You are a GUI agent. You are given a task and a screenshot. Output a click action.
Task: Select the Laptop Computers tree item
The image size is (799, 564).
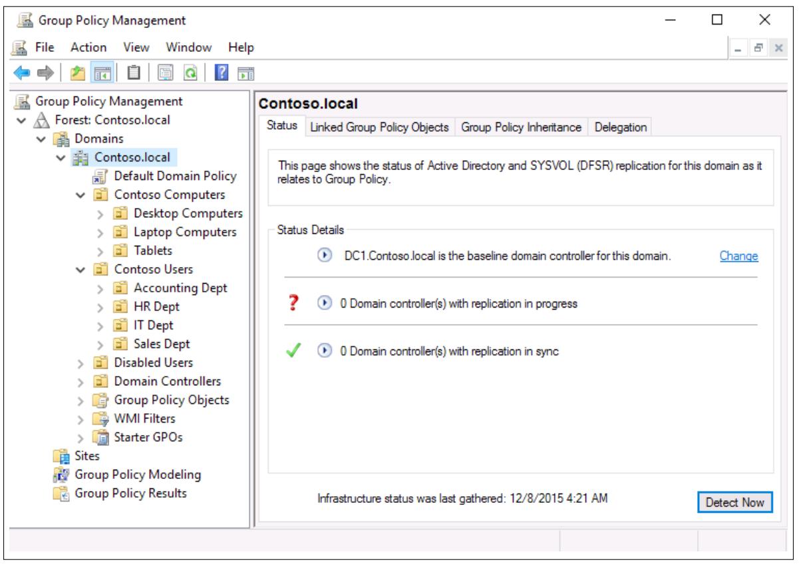coord(185,232)
